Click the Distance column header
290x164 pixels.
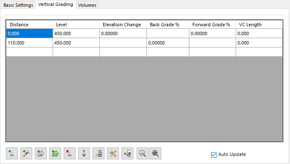tap(29, 25)
